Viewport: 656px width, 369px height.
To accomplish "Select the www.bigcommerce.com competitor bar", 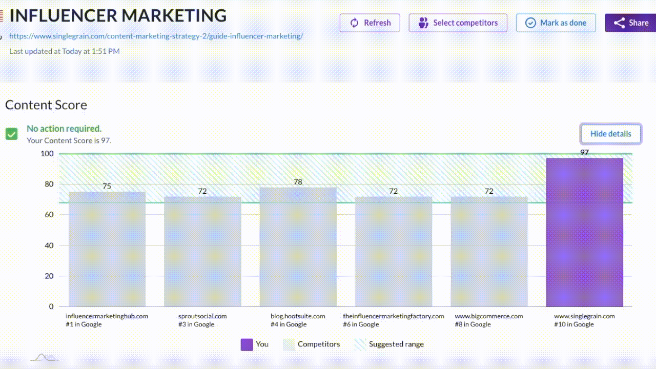I will click(x=489, y=251).
